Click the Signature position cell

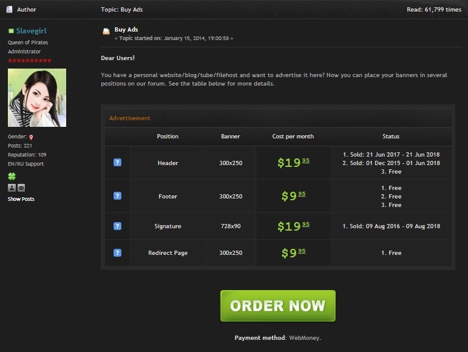(168, 226)
